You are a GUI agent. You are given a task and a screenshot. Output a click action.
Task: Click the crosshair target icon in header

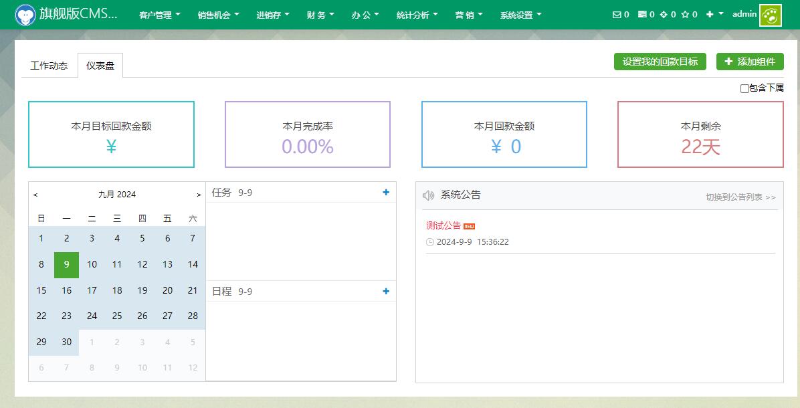coord(664,15)
